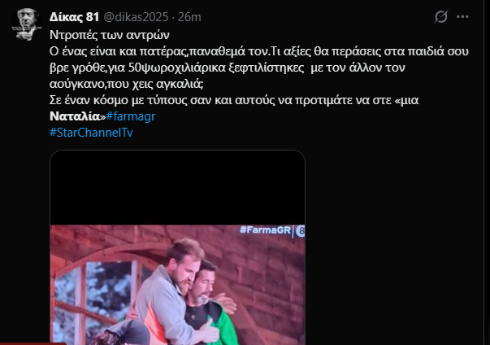This screenshot has width=490, height=345.
Task: Open the #farmagr hashtag
Action: tap(131, 116)
